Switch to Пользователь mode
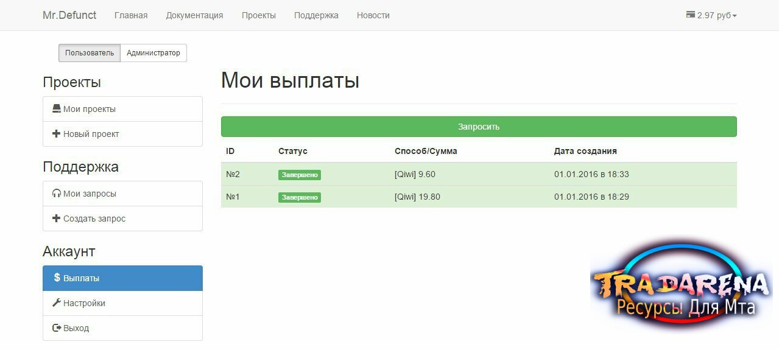Image resolution: width=779 pixels, height=350 pixels. pos(90,53)
